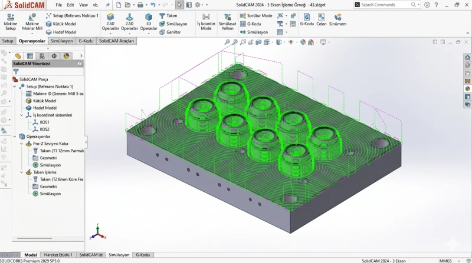Select the SolidCAM Ist bottom tab

click(x=91, y=255)
